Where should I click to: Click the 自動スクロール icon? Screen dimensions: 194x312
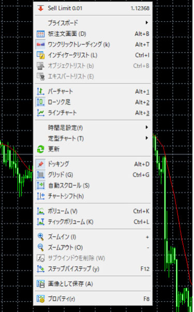(40, 185)
